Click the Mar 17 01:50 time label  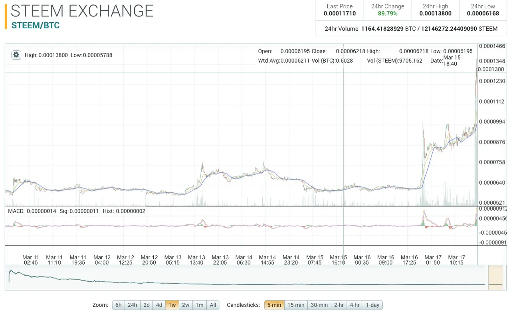coord(433,260)
